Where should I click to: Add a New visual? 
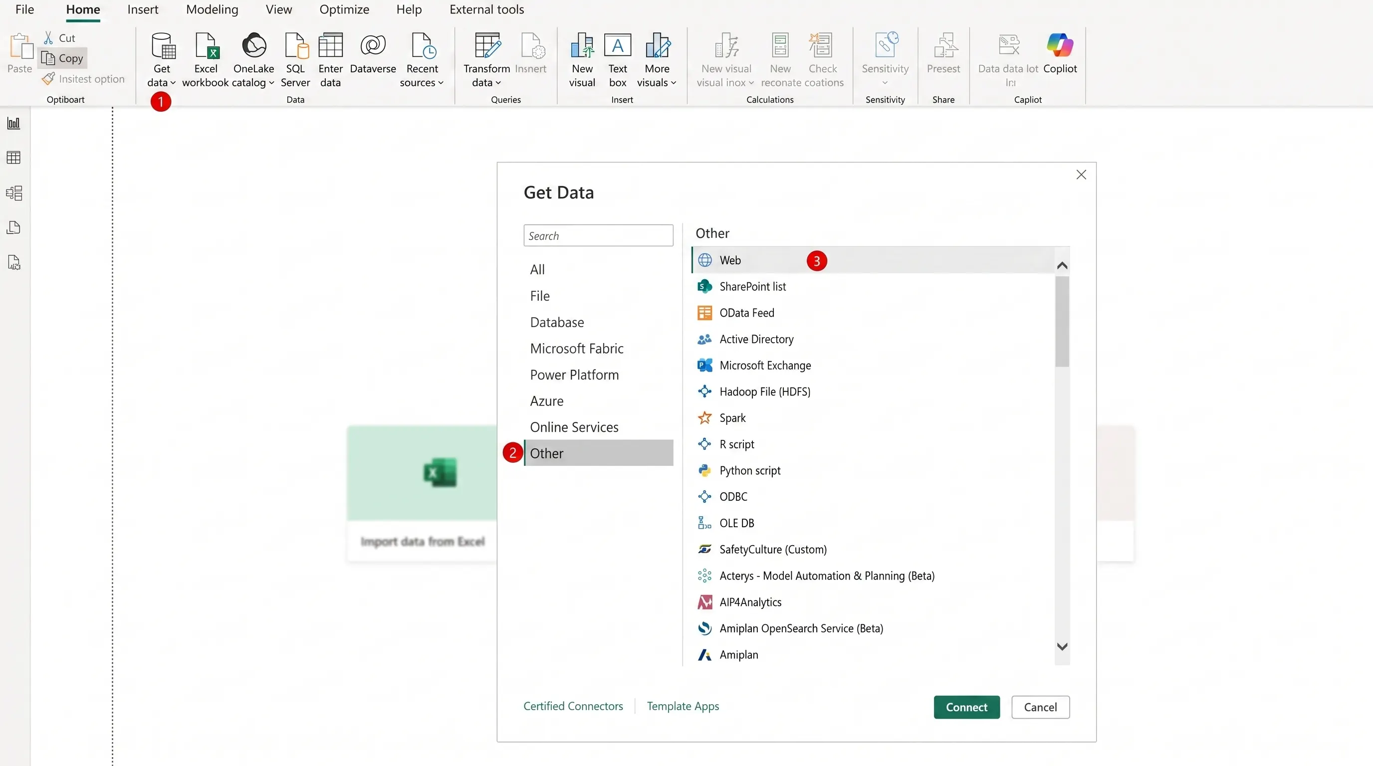click(582, 60)
